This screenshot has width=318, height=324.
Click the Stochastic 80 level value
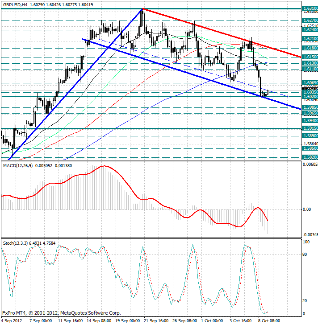305,254
